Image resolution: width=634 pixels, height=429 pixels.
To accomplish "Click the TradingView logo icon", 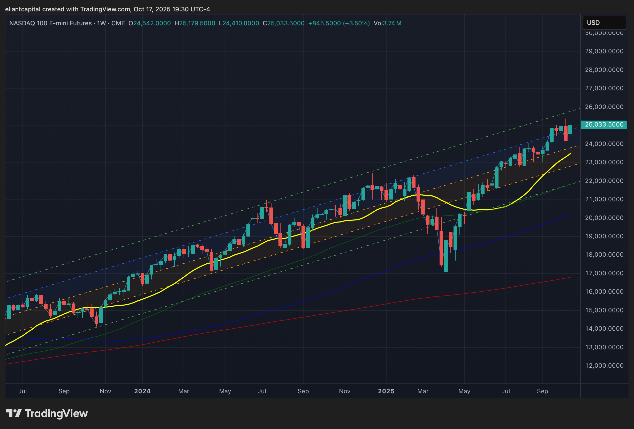I will point(14,413).
